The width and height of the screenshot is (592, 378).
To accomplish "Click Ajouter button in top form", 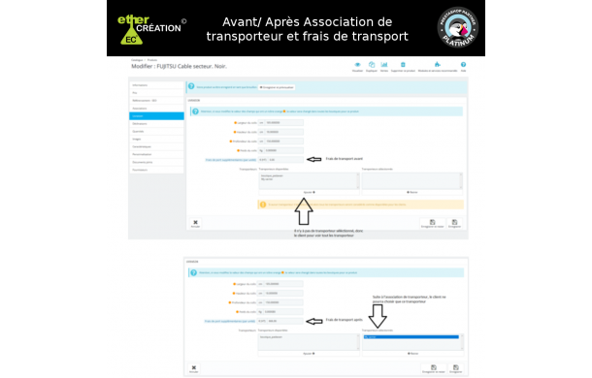I will point(309,193).
